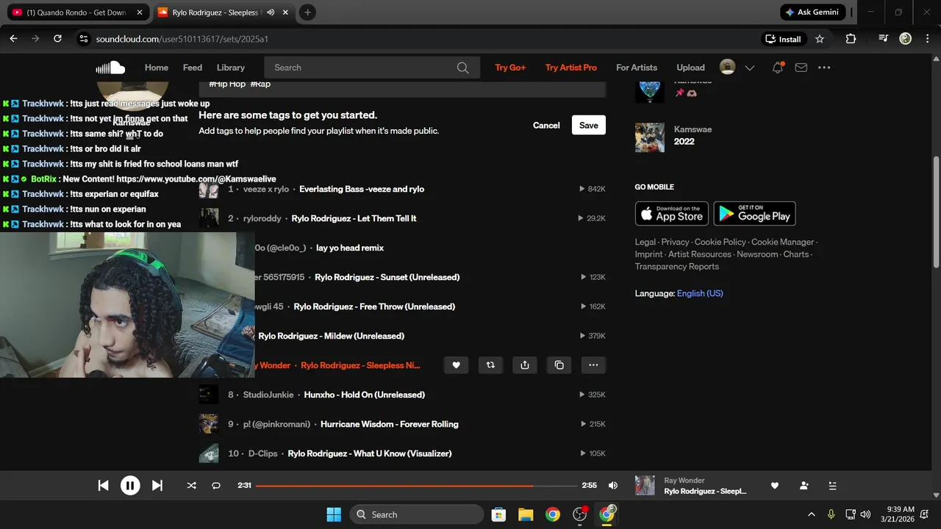Open Hunxho - Hold On (Unreleased)

[365, 395]
